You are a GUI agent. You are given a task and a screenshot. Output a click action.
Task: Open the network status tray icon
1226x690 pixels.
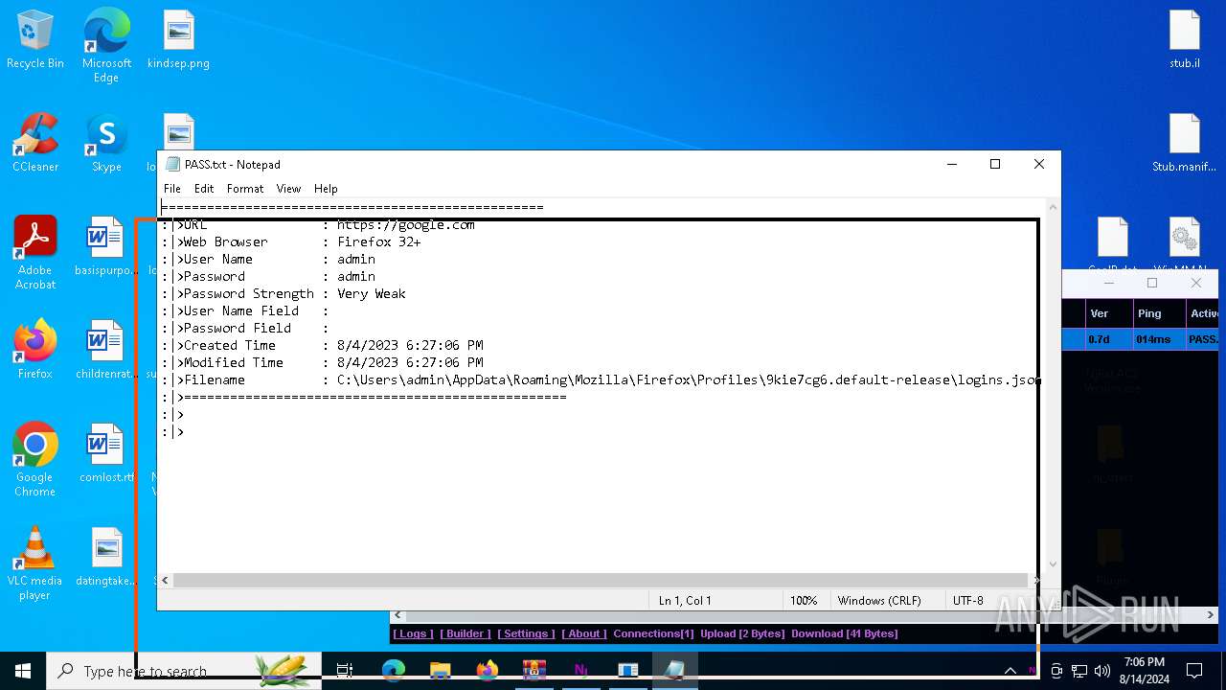(x=1078, y=671)
